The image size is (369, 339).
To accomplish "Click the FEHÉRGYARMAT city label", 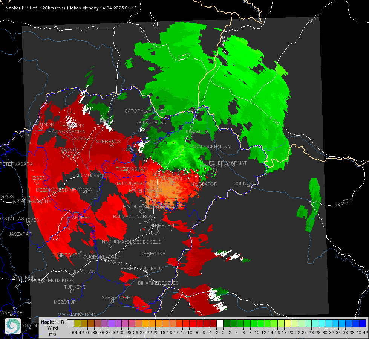I will tap(228, 163).
